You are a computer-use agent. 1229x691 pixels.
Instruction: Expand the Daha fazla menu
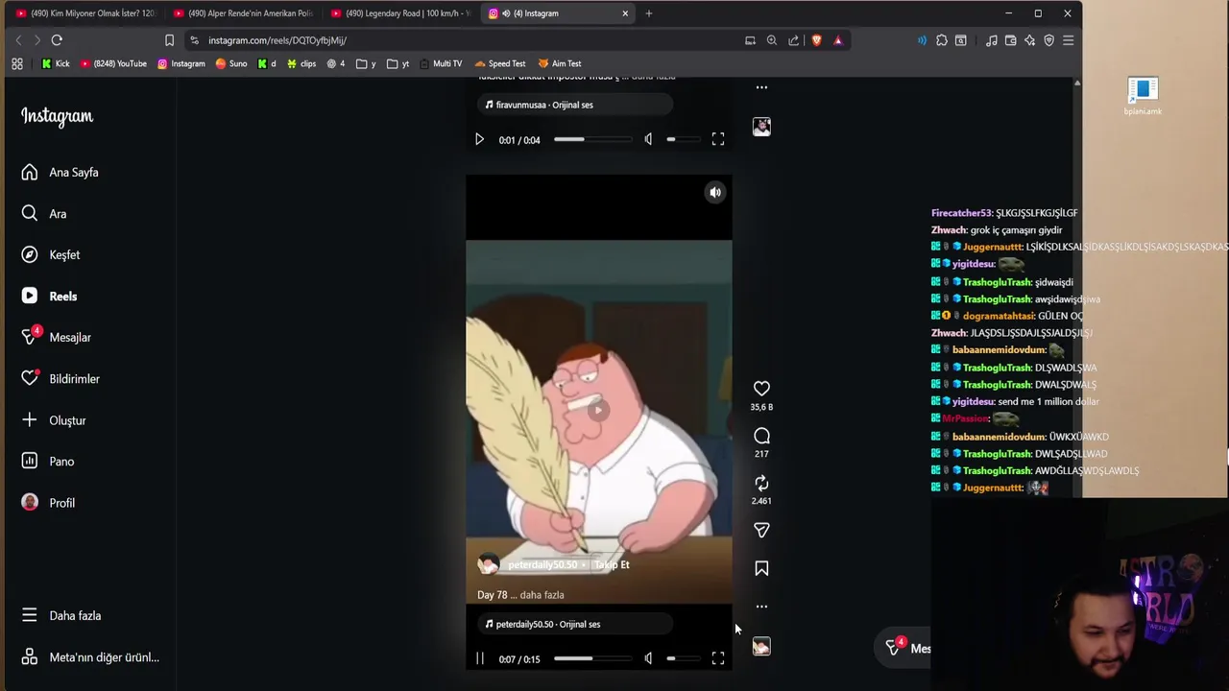[x=61, y=616]
